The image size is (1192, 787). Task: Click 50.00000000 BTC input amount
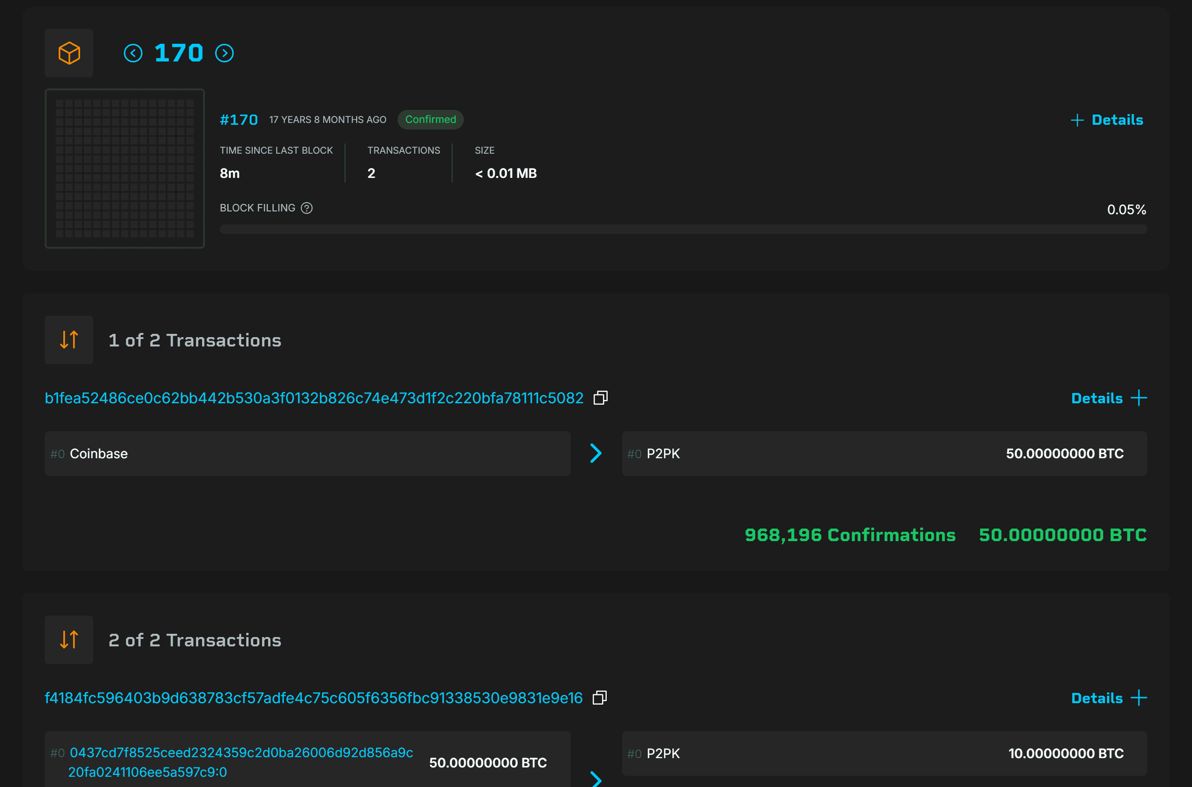[x=488, y=762]
